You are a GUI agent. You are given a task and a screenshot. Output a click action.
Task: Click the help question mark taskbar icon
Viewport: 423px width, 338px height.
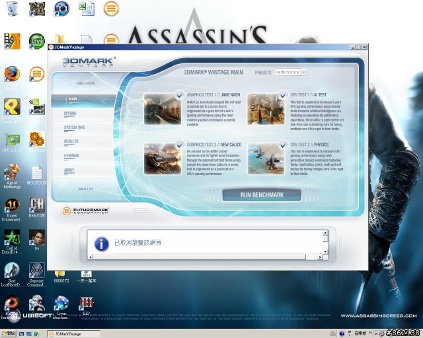tap(342, 333)
